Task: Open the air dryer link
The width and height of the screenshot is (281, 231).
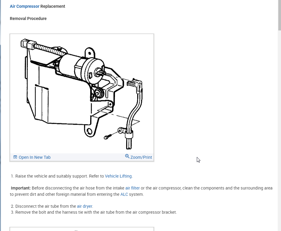Action: (x=85, y=206)
